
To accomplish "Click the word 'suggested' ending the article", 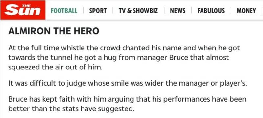I will [x=116, y=109].
